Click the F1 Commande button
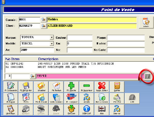154x117 pixels. [11, 87]
